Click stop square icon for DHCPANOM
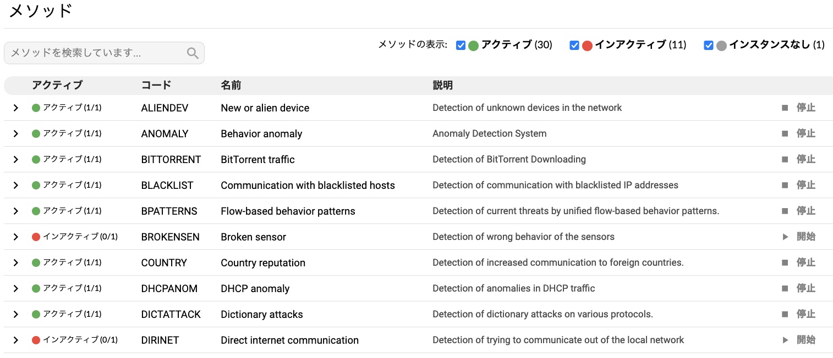833x358 pixels. (x=785, y=289)
